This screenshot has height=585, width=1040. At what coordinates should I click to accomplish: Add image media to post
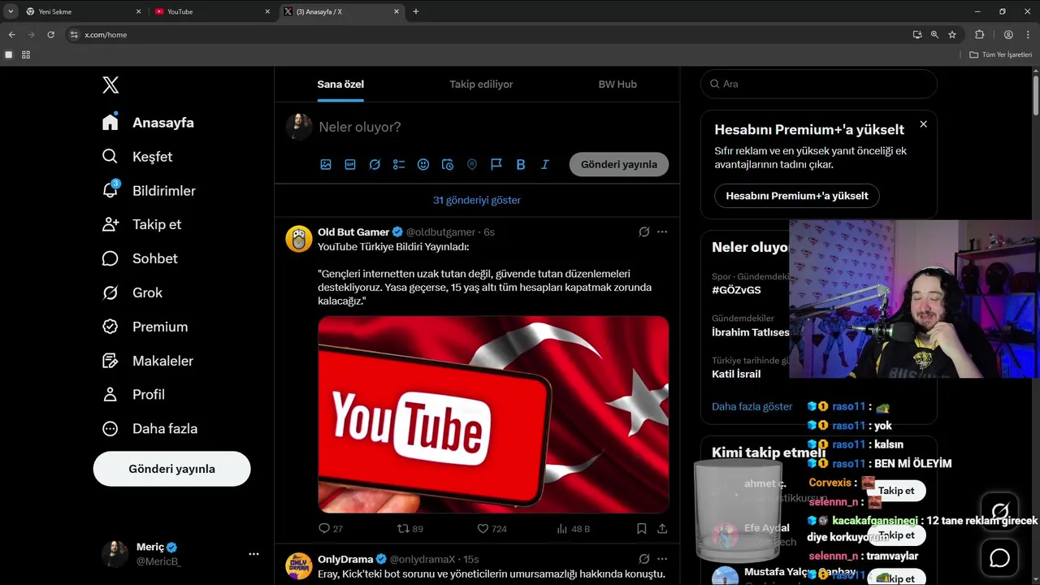pyautogui.click(x=326, y=164)
